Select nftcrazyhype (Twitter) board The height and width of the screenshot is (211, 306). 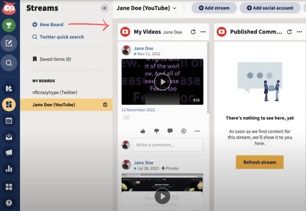pyautogui.click(x=55, y=92)
